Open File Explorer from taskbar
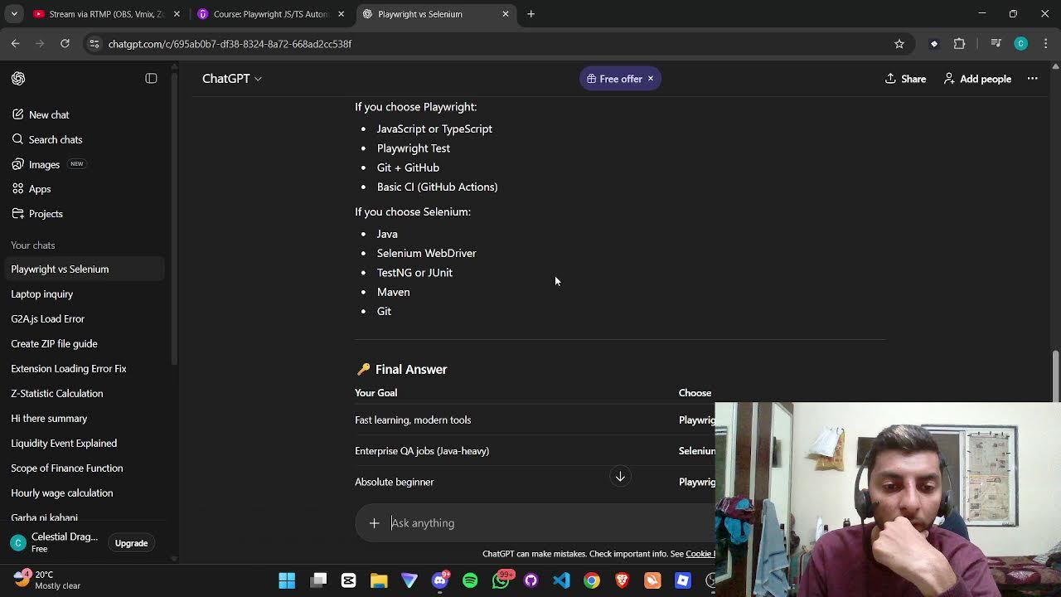Viewport: 1061px width, 597px height. pos(379,580)
